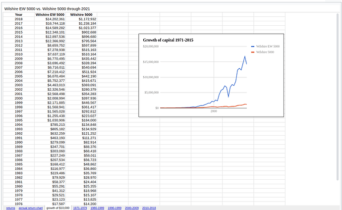
Task: Open the 1990-1999 sheet tab
Action: tap(115, 208)
